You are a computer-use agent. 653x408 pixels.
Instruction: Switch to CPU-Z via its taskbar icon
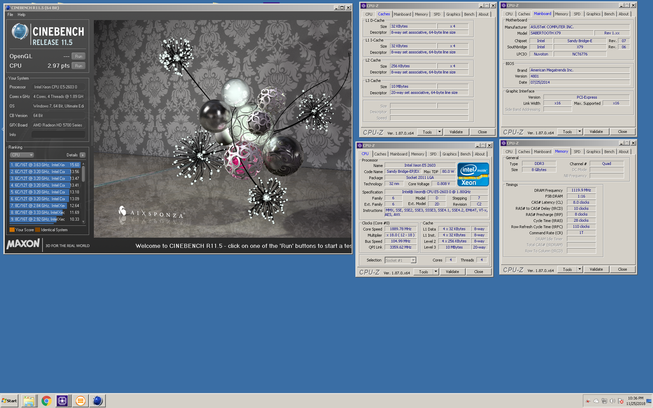click(62, 401)
